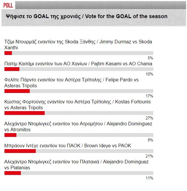
Task: Click the 27% result label
Action: pyautogui.click(x=149, y=118)
